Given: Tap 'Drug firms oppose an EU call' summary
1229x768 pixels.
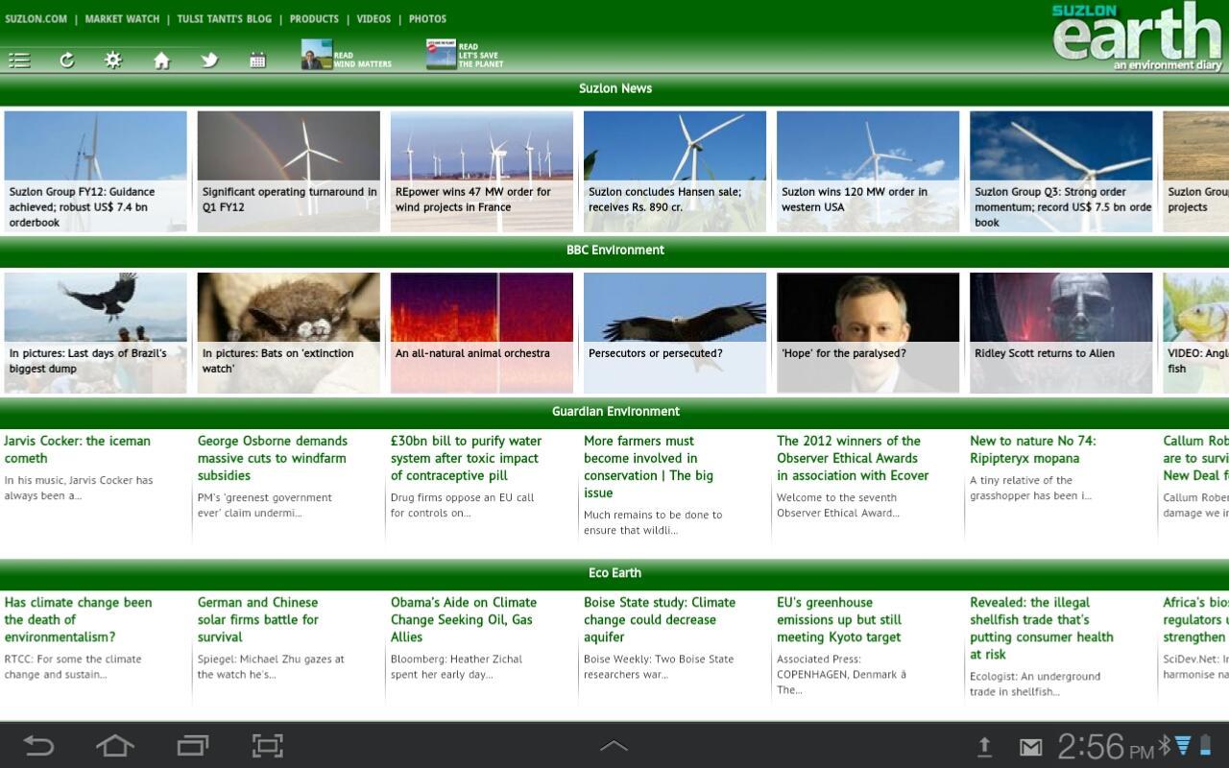Looking at the screenshot, I should [x=463, y=505].
